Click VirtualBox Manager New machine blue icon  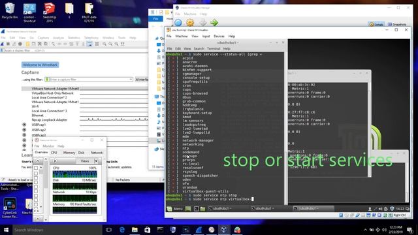click(178, 23)
